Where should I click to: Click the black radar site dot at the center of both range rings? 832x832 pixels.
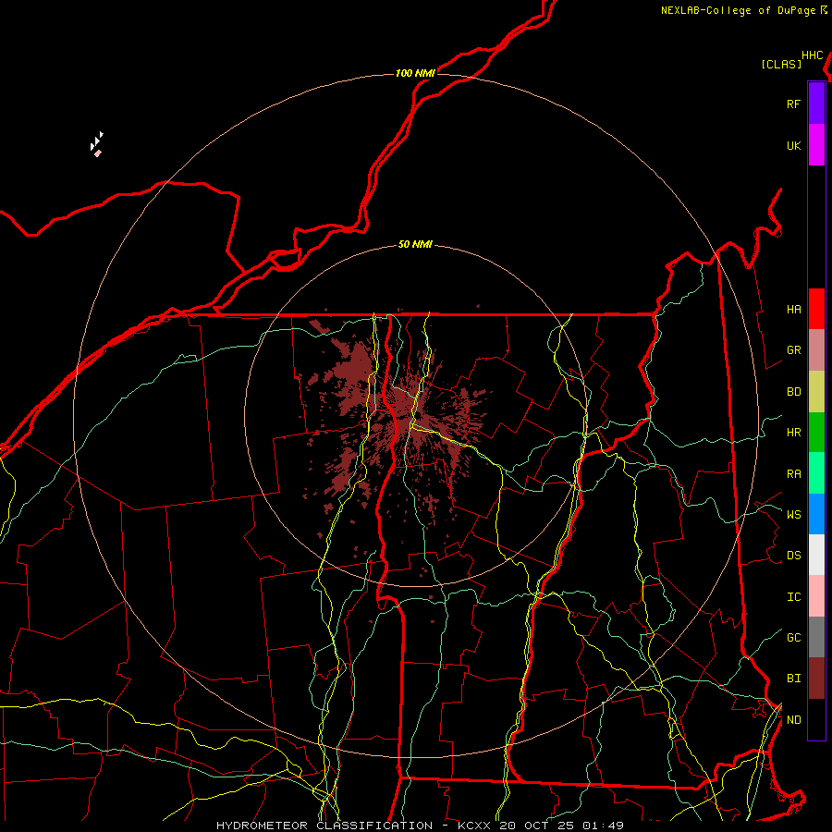418,415
